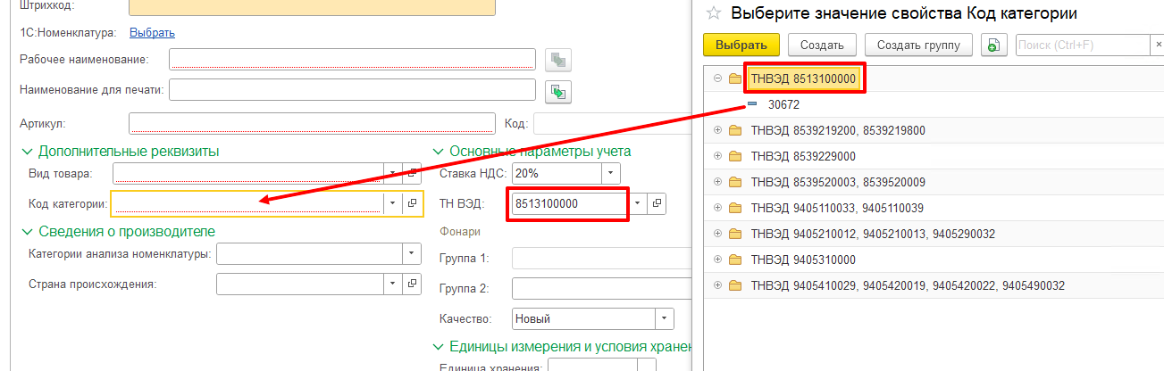
Task: Click the green fill icon beside Наименование для печати
Action: coord(558,91)
